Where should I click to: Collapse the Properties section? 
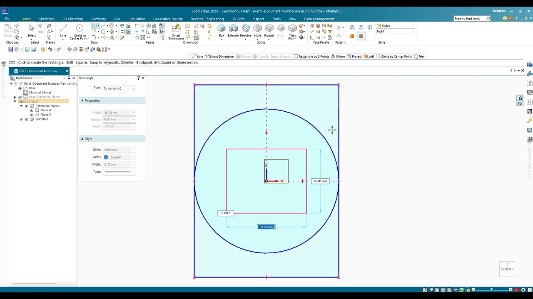point(82,100)
